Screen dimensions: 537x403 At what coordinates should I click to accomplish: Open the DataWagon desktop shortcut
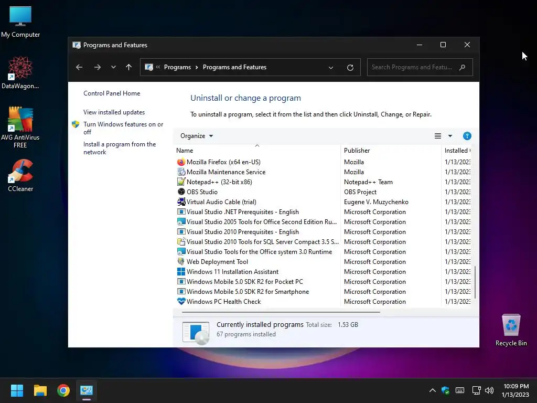[20, 72]
